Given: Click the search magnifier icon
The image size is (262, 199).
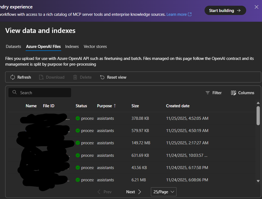Looking at the screenshot, I should coord(14,92).
